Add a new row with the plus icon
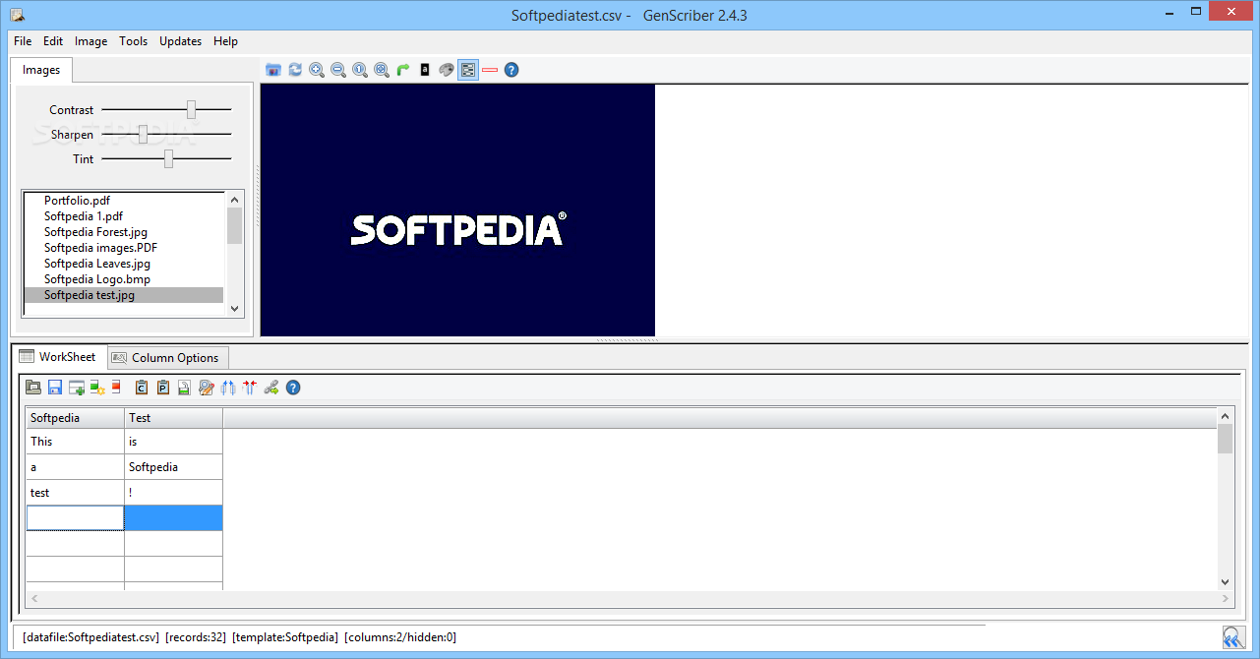 (77, 388)
